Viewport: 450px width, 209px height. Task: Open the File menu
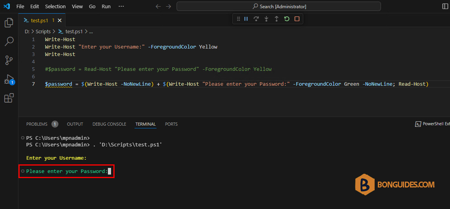(x=20, y=6)
